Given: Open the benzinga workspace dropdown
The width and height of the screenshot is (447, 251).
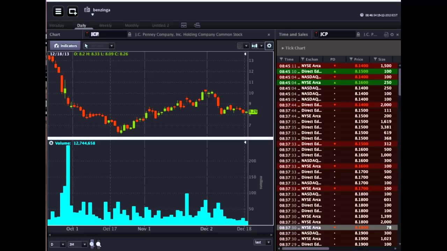Looking at the screenshot, I should (93, 15).
